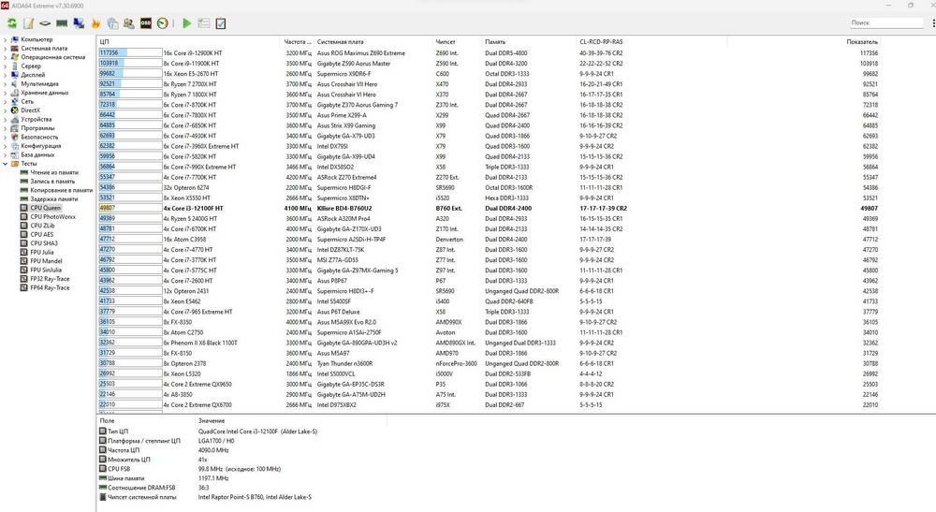This screenshot has height=512, width=936.
Task: Expand the Системная плата node arrow
Action: click(x=5, y=49)
